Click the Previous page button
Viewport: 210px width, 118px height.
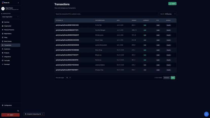(166, 77)
